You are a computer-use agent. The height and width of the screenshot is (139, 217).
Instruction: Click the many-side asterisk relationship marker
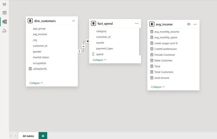(x=87, y=41)
